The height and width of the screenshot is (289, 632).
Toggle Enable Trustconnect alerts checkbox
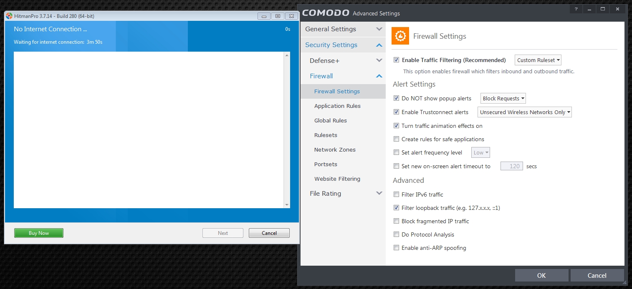pyautogui.click(x=397, y=112)
